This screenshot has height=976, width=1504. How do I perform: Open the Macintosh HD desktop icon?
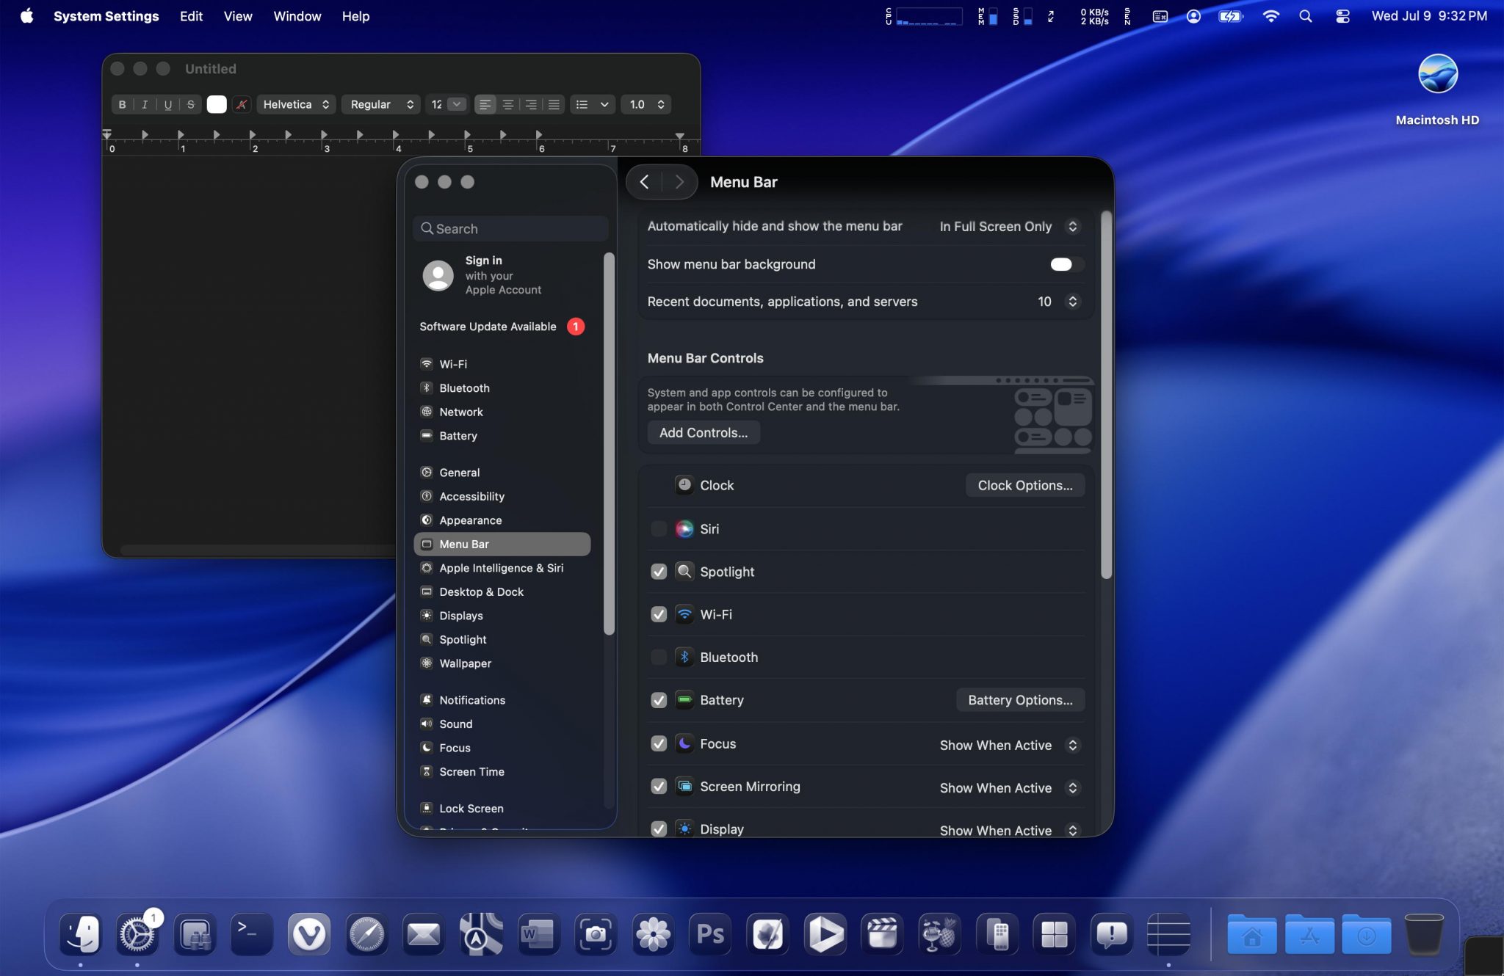(1436, 76)
